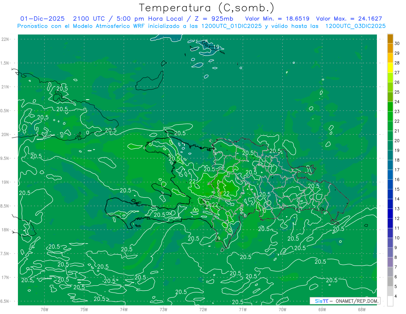
Task: Click the '0.5N' latitude label
Action: 5,111
